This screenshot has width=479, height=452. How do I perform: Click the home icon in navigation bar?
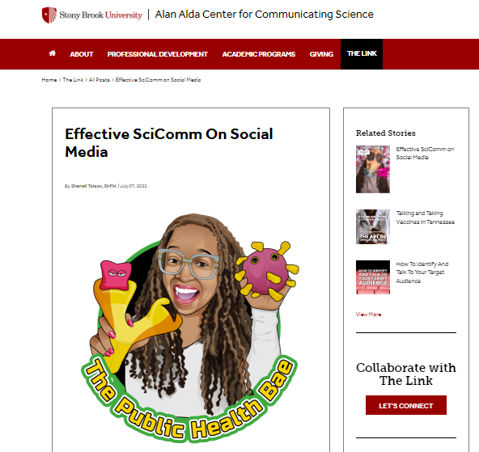coord(53,53)
